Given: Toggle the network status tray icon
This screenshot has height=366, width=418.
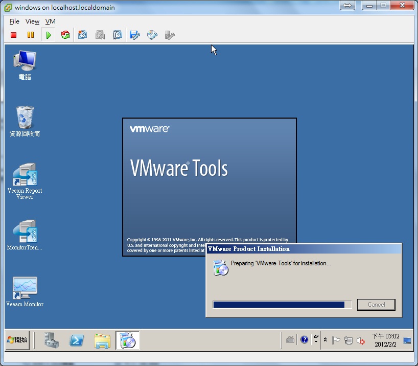Looking at the screenshot, I should 349,340.
